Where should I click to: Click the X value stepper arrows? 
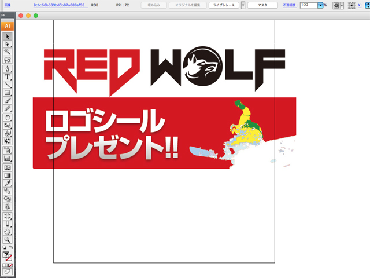(368, 5)
